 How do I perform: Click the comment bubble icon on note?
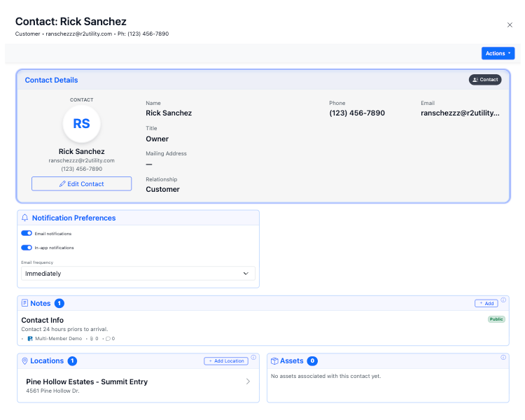tap(105, 339)
